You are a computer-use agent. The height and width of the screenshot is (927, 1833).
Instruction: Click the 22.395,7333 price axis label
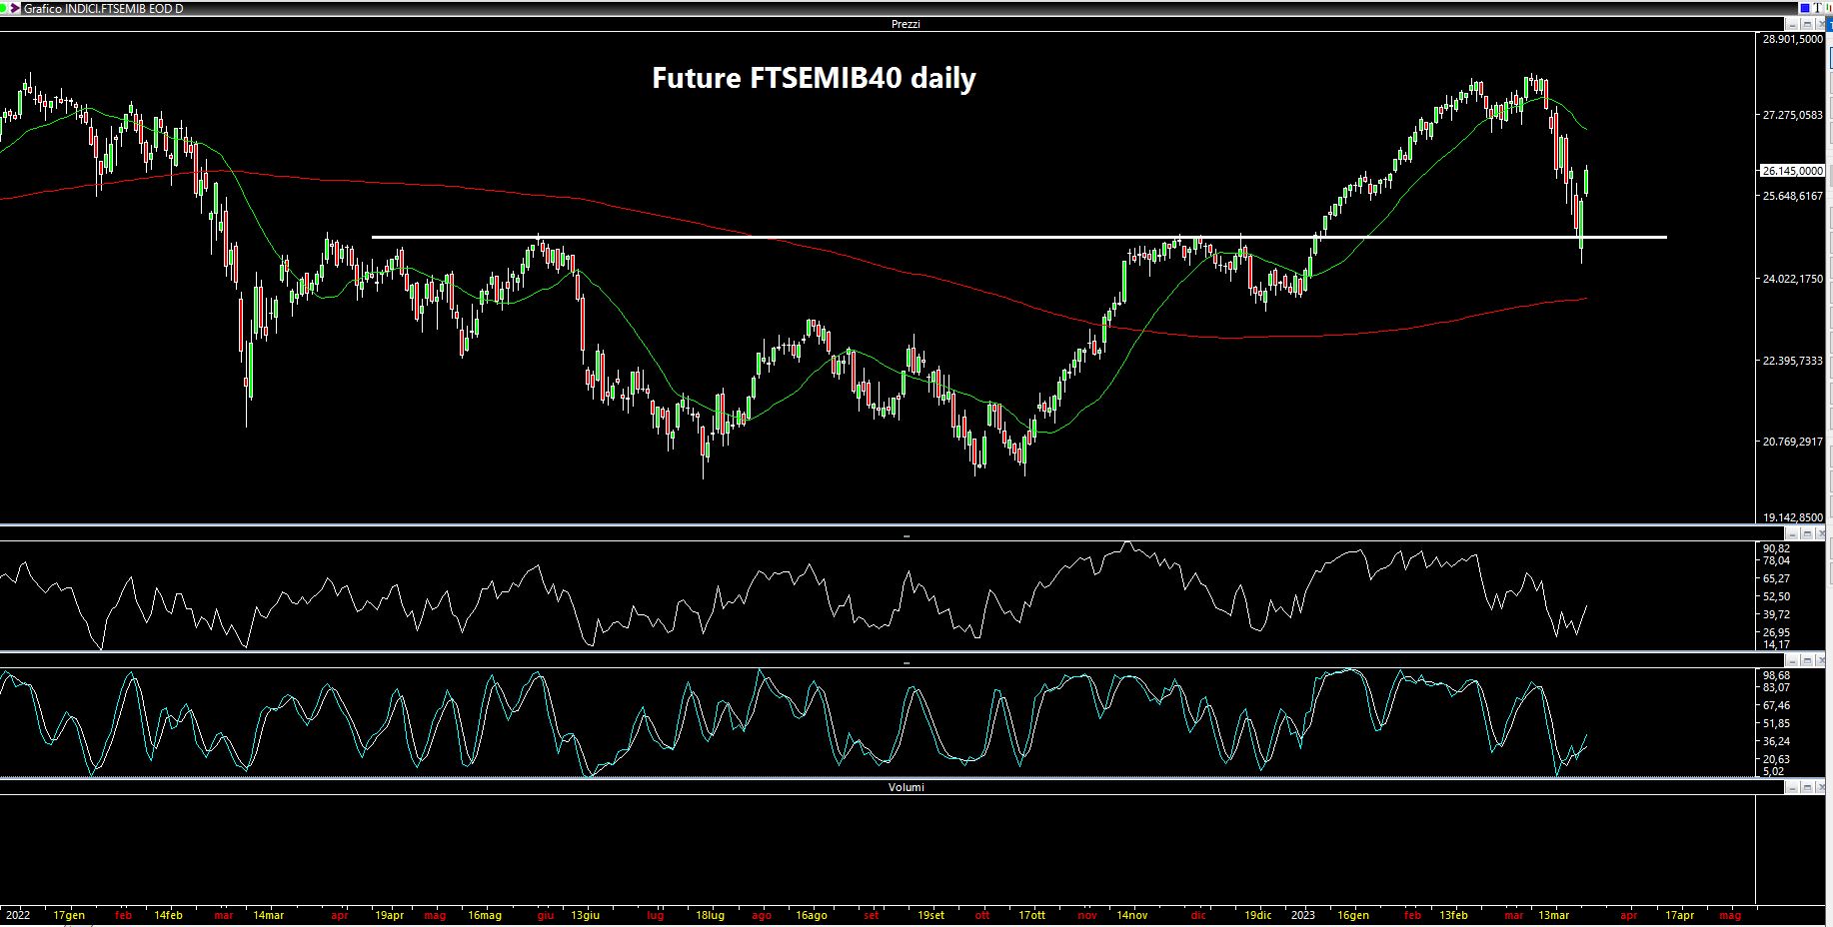1792,361
